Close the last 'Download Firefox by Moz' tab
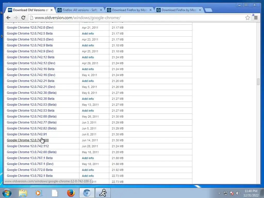Screen dimensions: 264x198 200,10
